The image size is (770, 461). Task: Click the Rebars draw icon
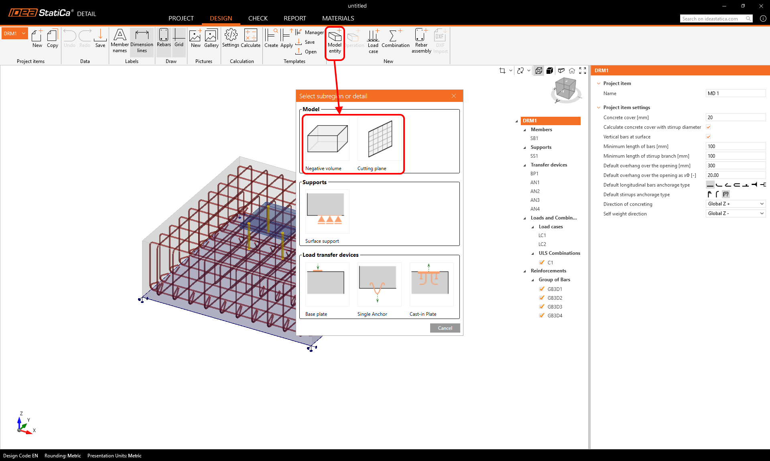click(164, 38)
